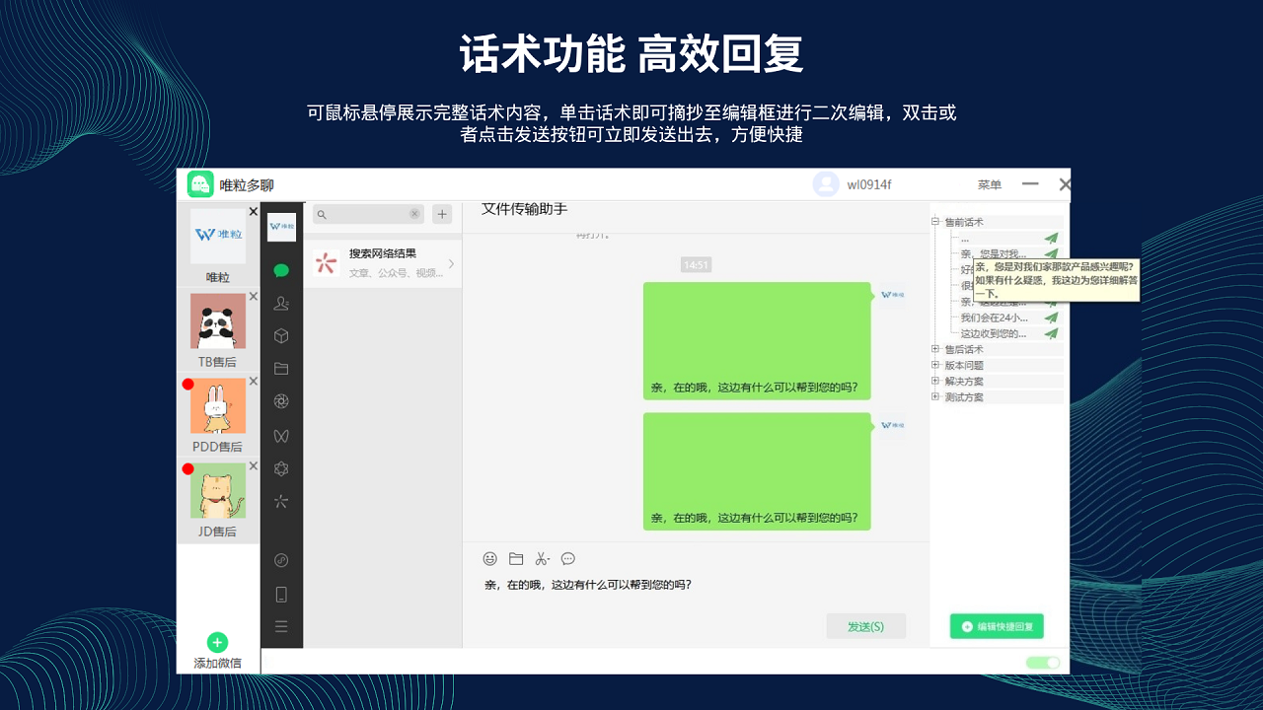Open the Top Stories flower icon in the sidebar
The height and width of the screenshot is (710, 1263).
click(281, 468)
